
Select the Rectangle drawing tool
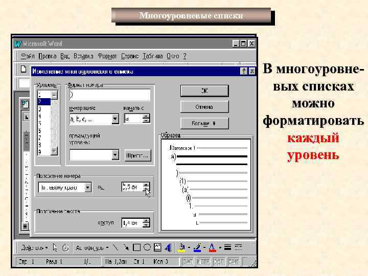[x=136, y=247]
